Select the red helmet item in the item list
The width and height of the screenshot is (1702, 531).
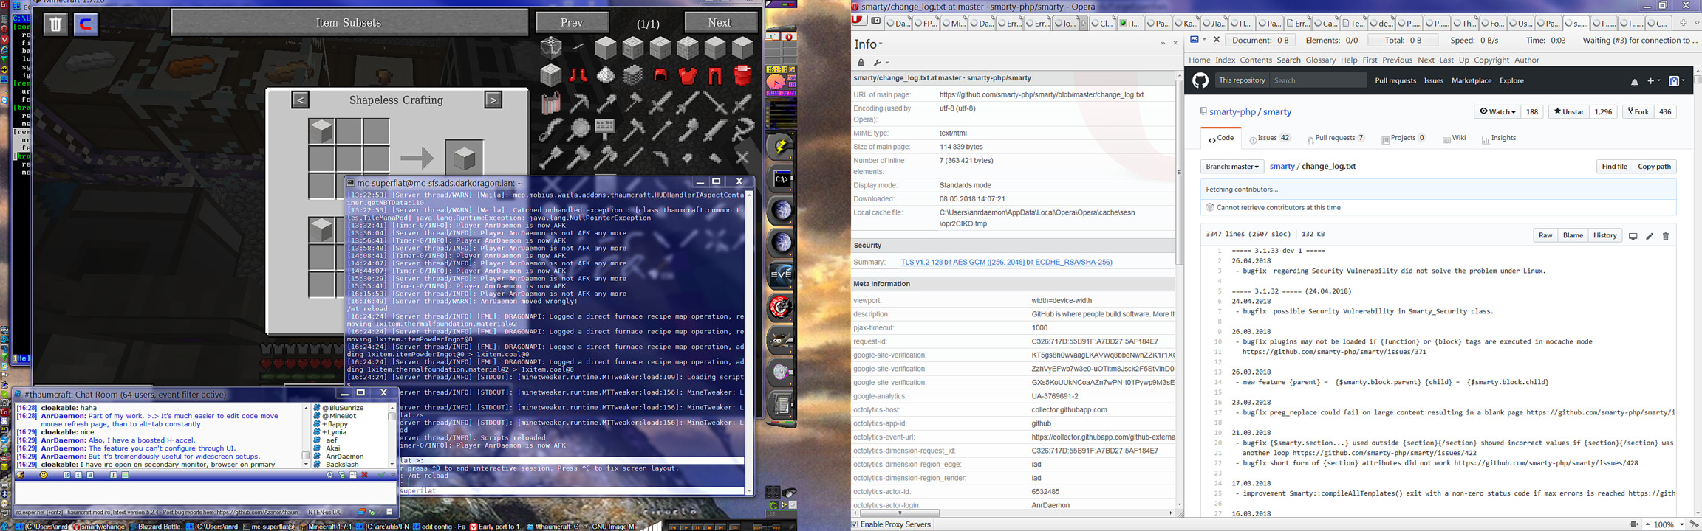tap(660, 74)
